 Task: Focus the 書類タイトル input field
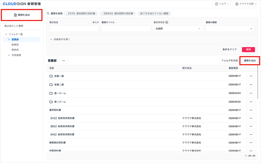[x=126, y=29]
